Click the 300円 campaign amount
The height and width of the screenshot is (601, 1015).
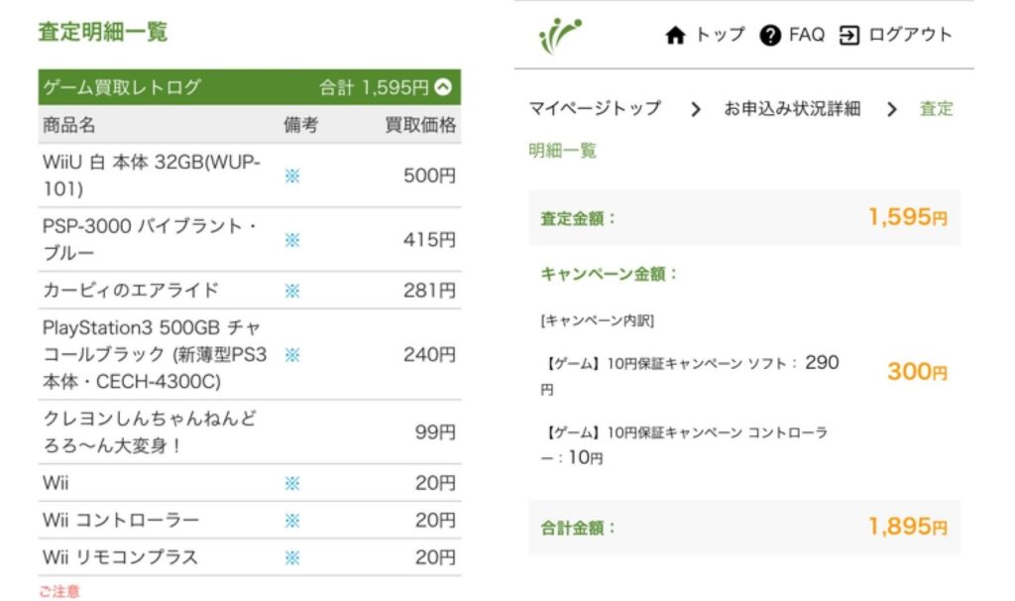917,371
